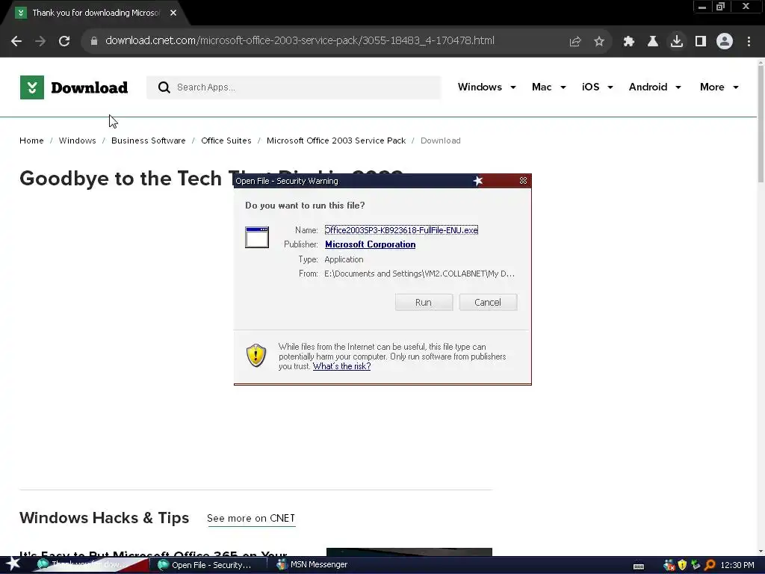The image size is (765, 574).
Task: Click the application file icon in dialog
Action: tap(257, 237)
